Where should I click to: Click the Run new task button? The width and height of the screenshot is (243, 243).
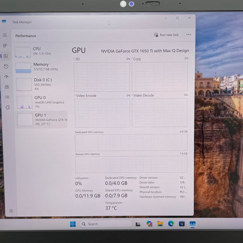pyautogui.click(x=166, y=35)
